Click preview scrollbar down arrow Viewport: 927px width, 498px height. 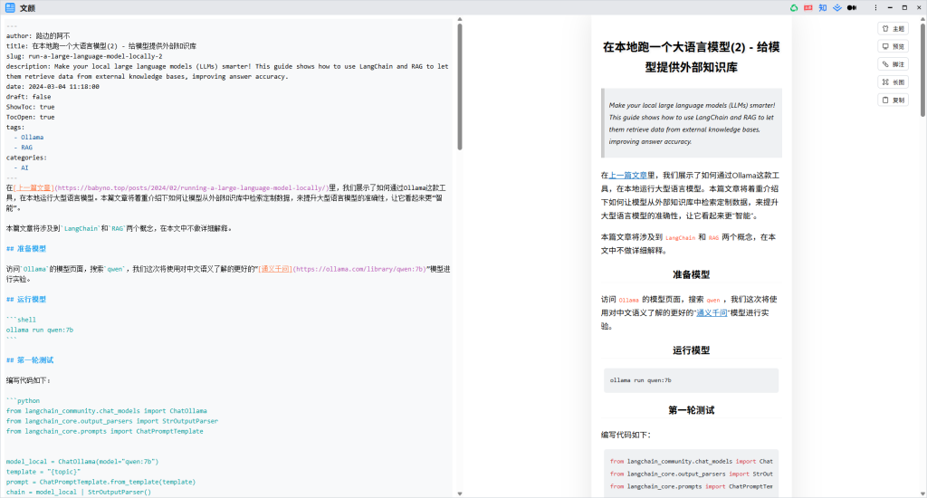click(922, 493)
